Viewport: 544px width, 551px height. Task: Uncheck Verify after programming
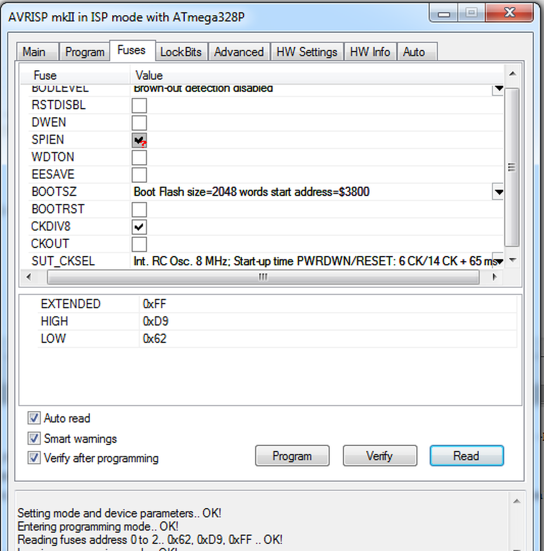click(34, 458)
